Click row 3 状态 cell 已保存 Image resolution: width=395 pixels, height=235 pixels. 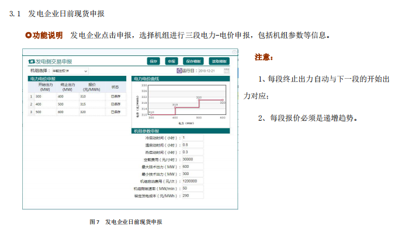tap(115, 111)
